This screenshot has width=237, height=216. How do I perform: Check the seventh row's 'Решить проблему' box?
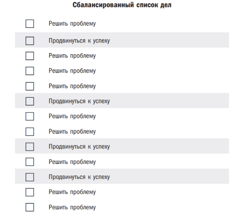click(30, 116)
